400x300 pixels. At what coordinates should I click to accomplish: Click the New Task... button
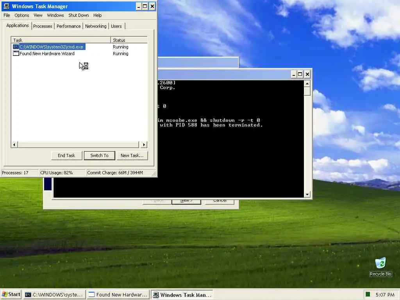(132, 155)
